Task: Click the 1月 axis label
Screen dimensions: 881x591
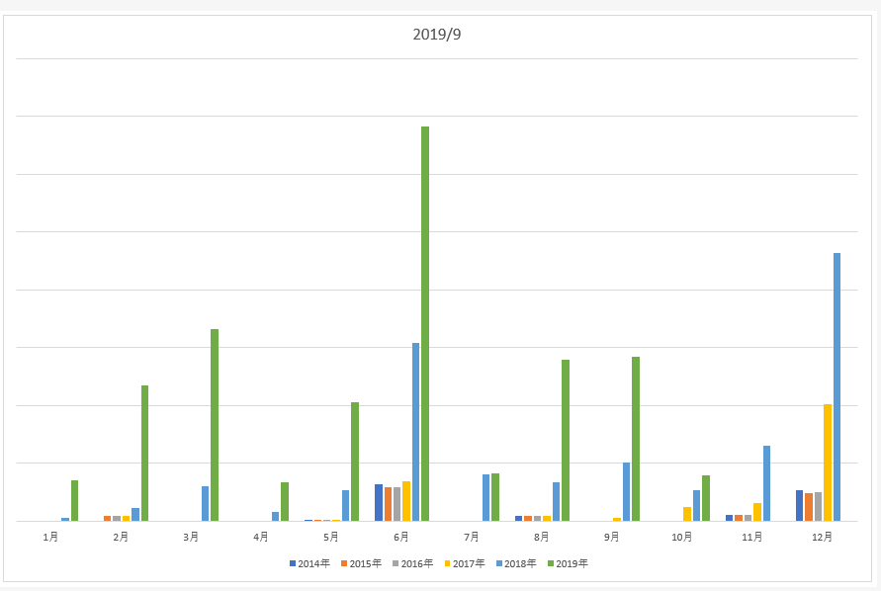Action: click(x=50, y=537)
